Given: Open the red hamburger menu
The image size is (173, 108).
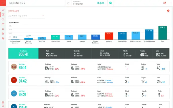Looking at the screenshot, I should (x=3, y=3).
